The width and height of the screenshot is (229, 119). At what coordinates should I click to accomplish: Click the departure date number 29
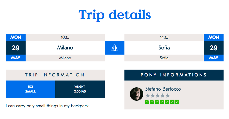tap(16, 48)
